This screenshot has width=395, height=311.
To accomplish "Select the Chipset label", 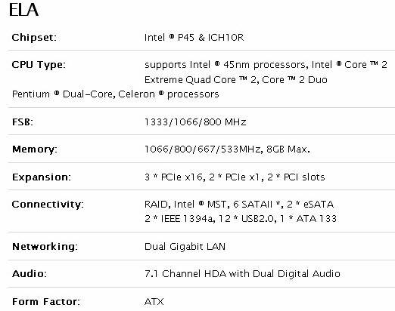I will pos(34,38).
